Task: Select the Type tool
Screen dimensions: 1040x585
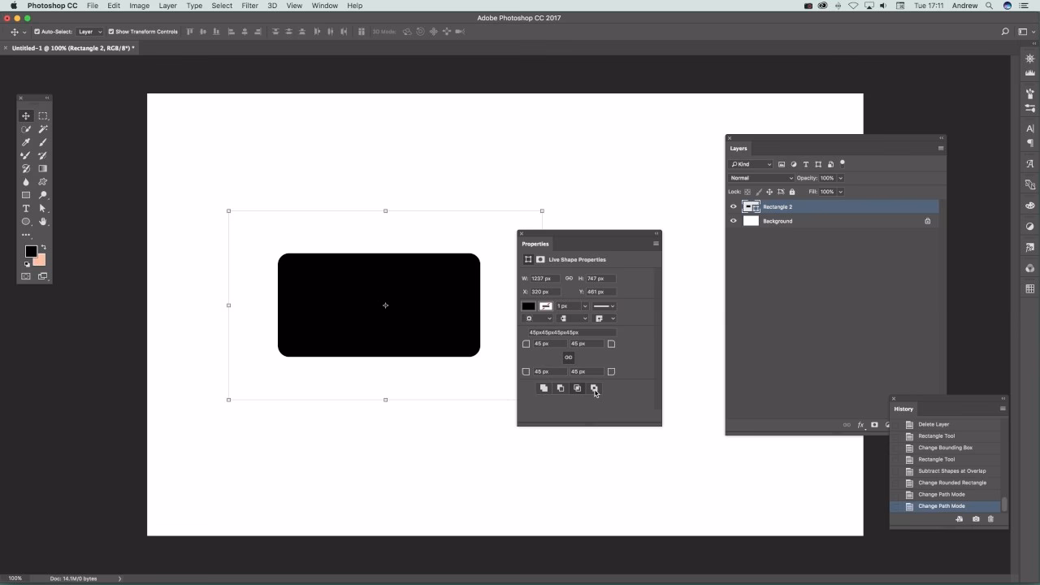Action: click(25, 208)
